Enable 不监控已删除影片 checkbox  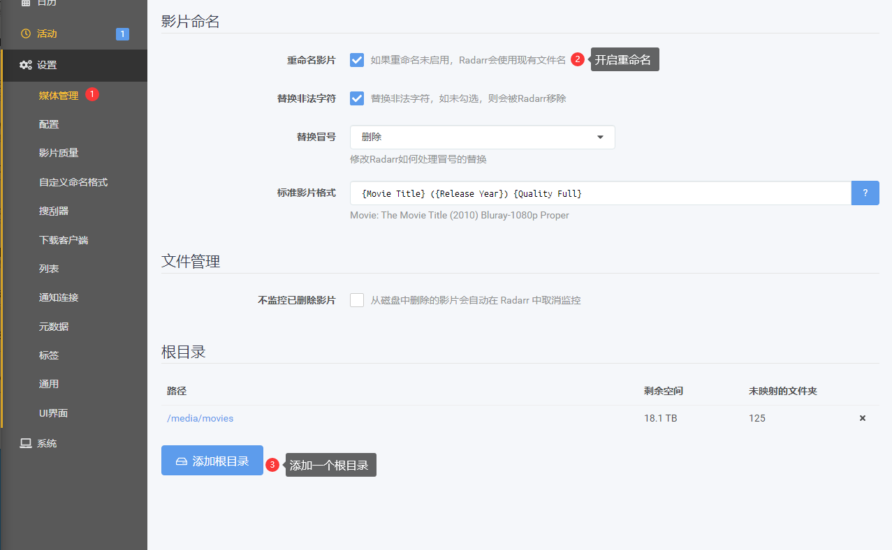point(357,300)
